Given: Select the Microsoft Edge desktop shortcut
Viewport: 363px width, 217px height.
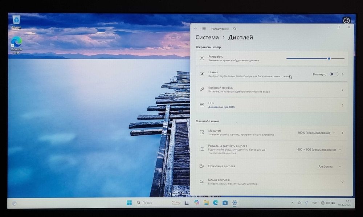Looking at the screenshot, I should 16,45.
